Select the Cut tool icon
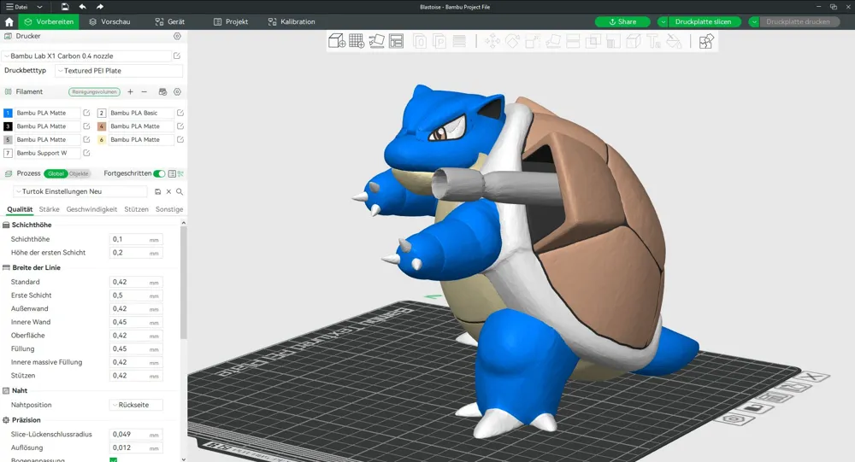Screen dimensions: 855x462 (x=573, y=41)
